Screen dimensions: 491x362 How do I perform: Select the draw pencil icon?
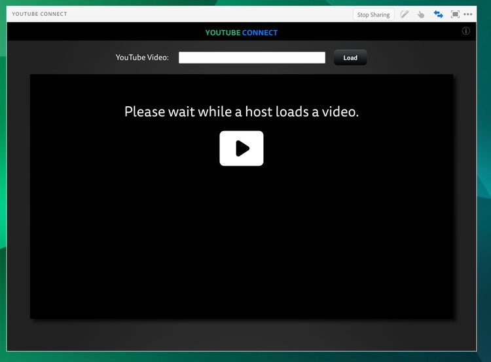(x=405, y=14)
